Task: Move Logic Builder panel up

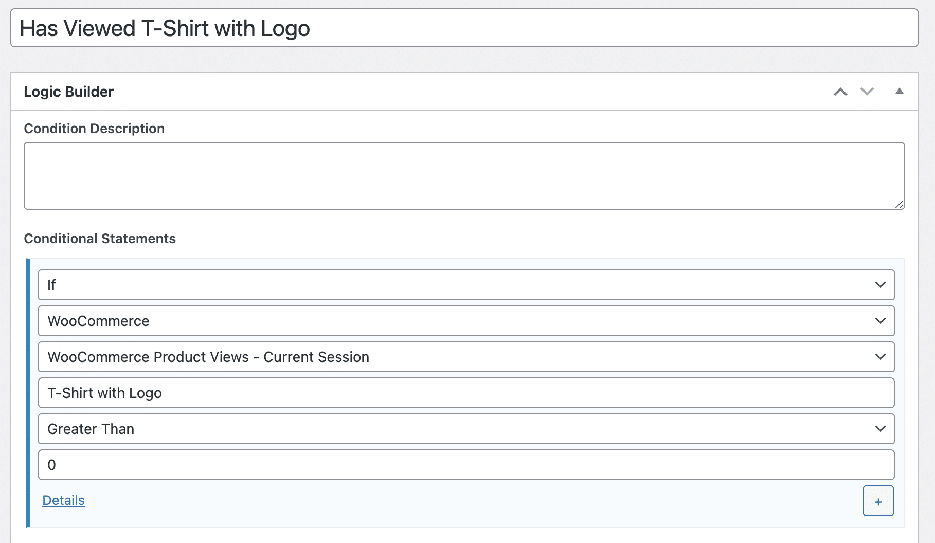Action: tap(840, 92)
